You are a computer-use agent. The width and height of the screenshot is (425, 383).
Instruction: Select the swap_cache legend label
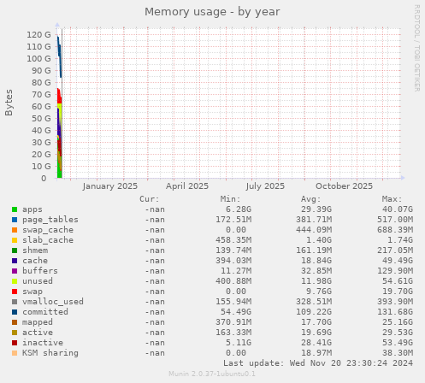tap(48, 230)
